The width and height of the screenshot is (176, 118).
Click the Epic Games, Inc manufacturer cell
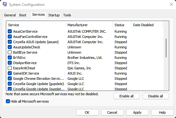(x=79, y=68)
